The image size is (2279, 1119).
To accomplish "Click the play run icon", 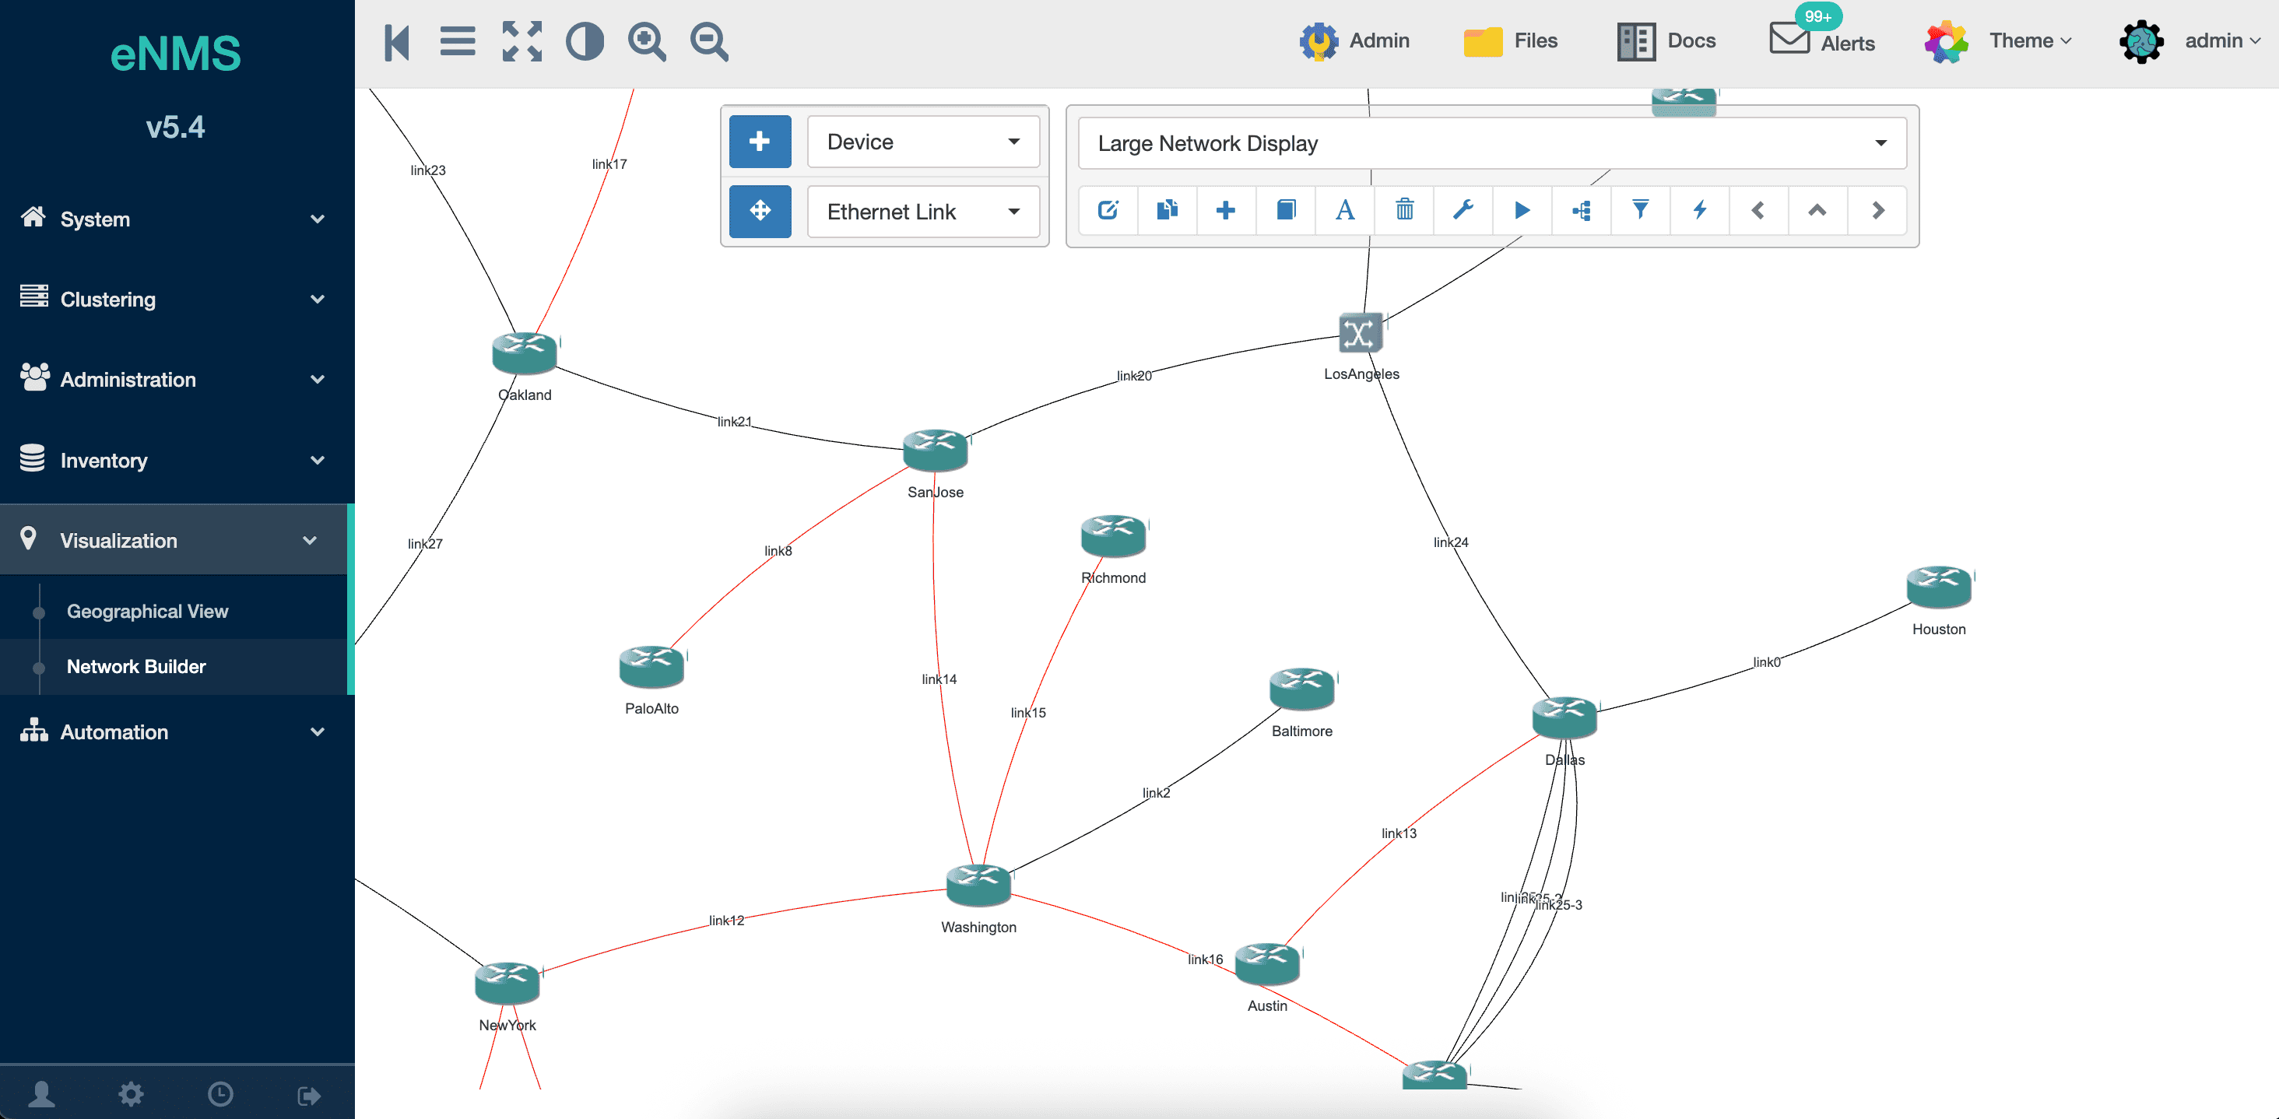I will click(x=1522, y=211).
